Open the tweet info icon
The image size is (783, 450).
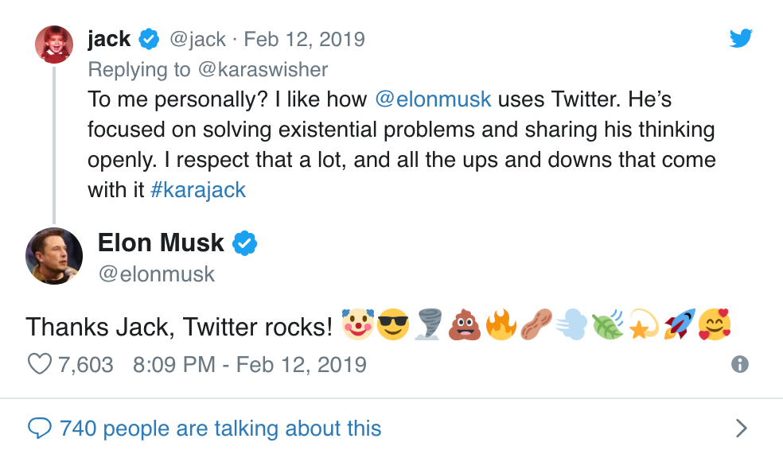739,364
